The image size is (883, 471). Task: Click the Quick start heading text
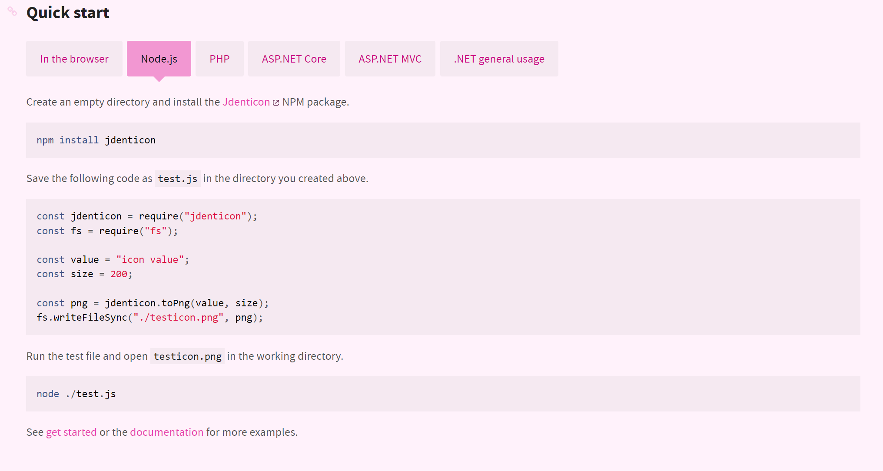(68, 13)
